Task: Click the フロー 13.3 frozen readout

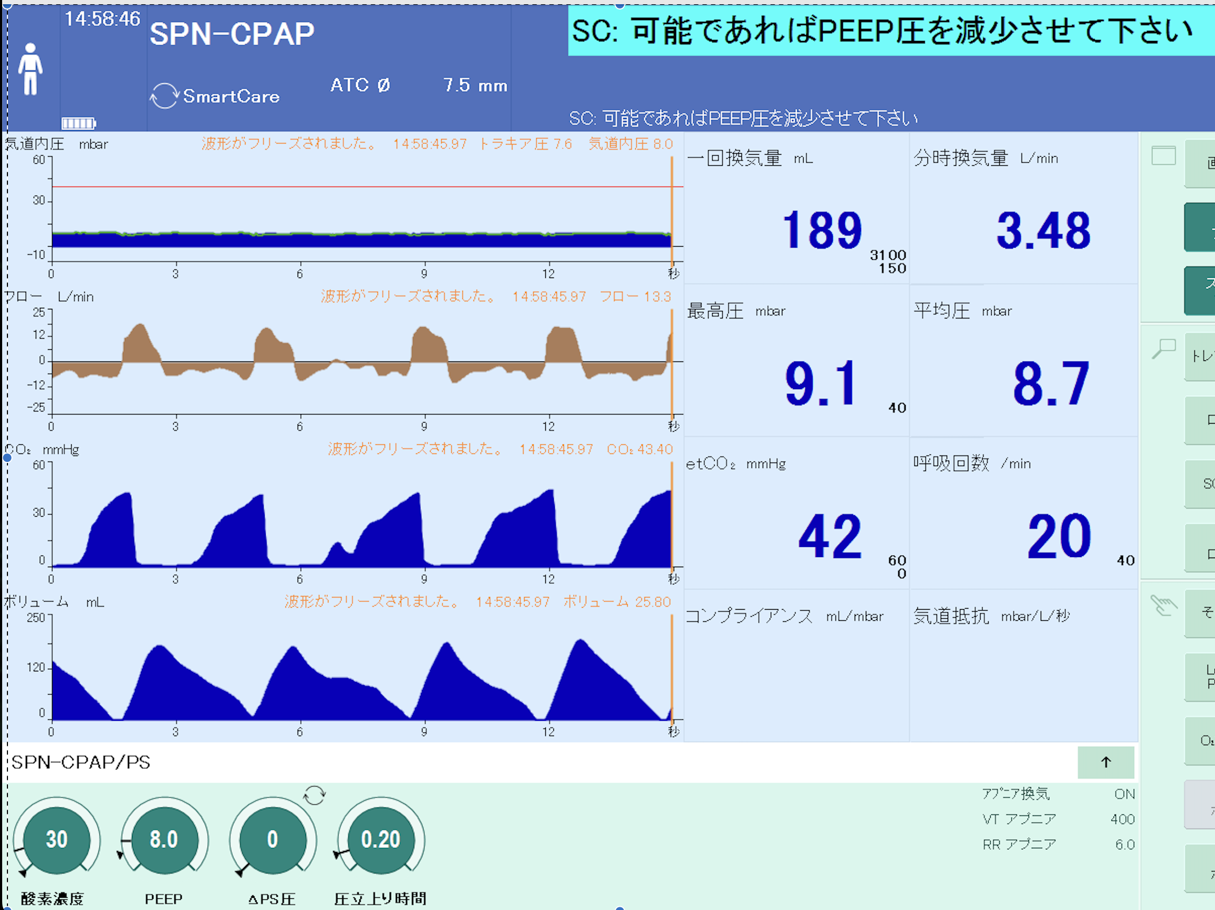Action: 636,297
